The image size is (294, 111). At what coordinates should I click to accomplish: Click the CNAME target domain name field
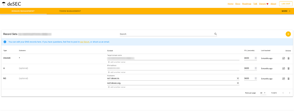click(173, 58)
